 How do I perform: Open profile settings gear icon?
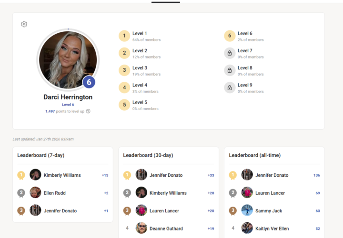[24, 24]
